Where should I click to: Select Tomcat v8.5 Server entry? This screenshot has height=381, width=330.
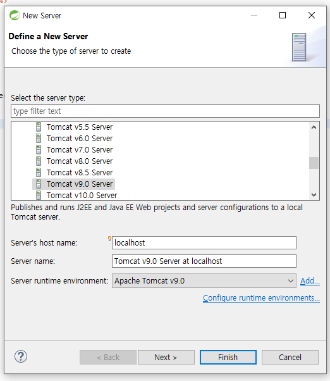80,173
